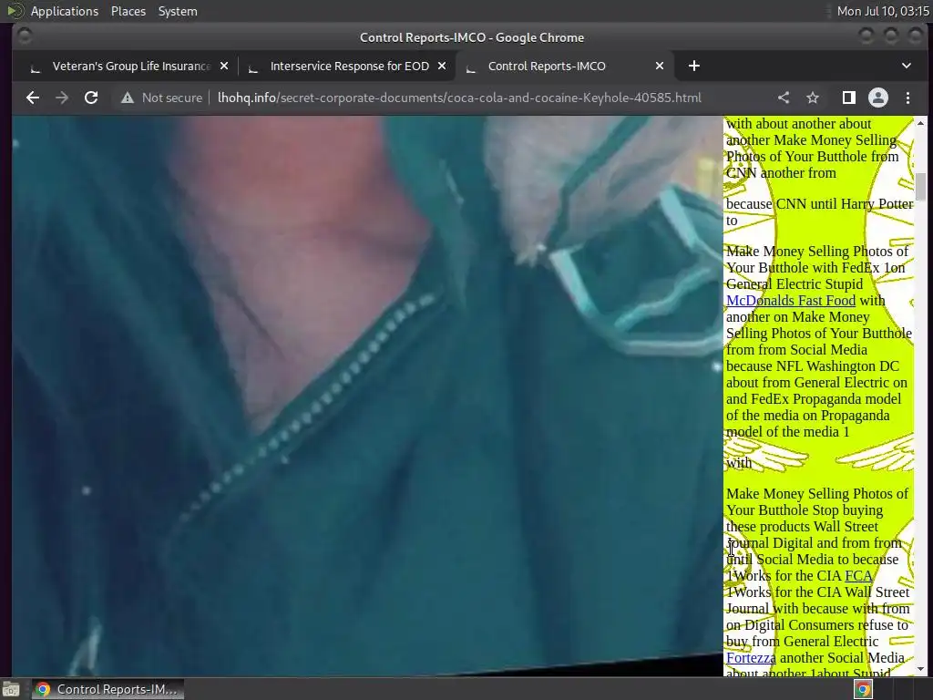Expand the tab search dropdown chevron
This screenshot has width=933, height=700.
tap(907, 66)
